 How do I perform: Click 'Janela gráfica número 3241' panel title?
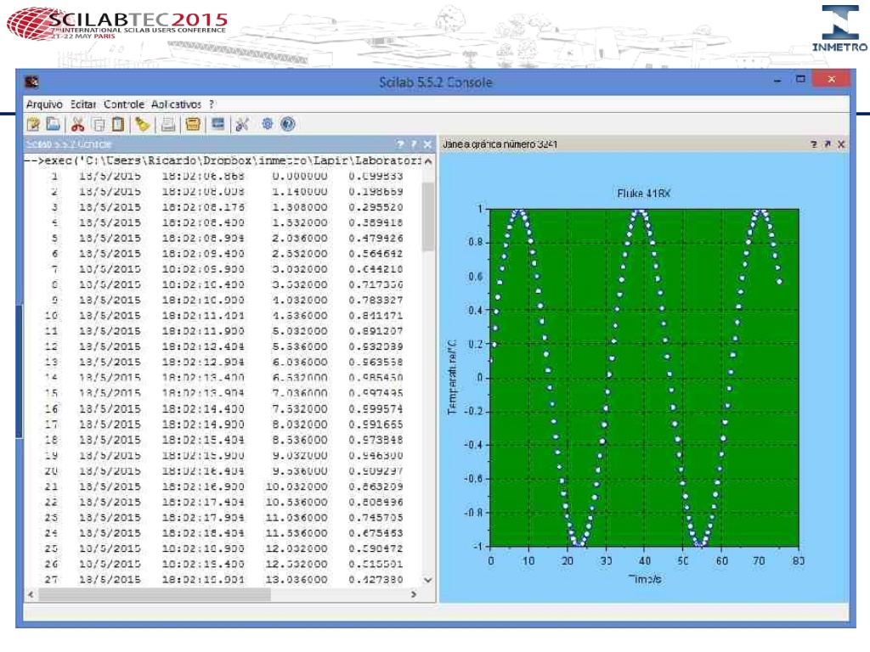pyautogui.click(x=500, y=144)
